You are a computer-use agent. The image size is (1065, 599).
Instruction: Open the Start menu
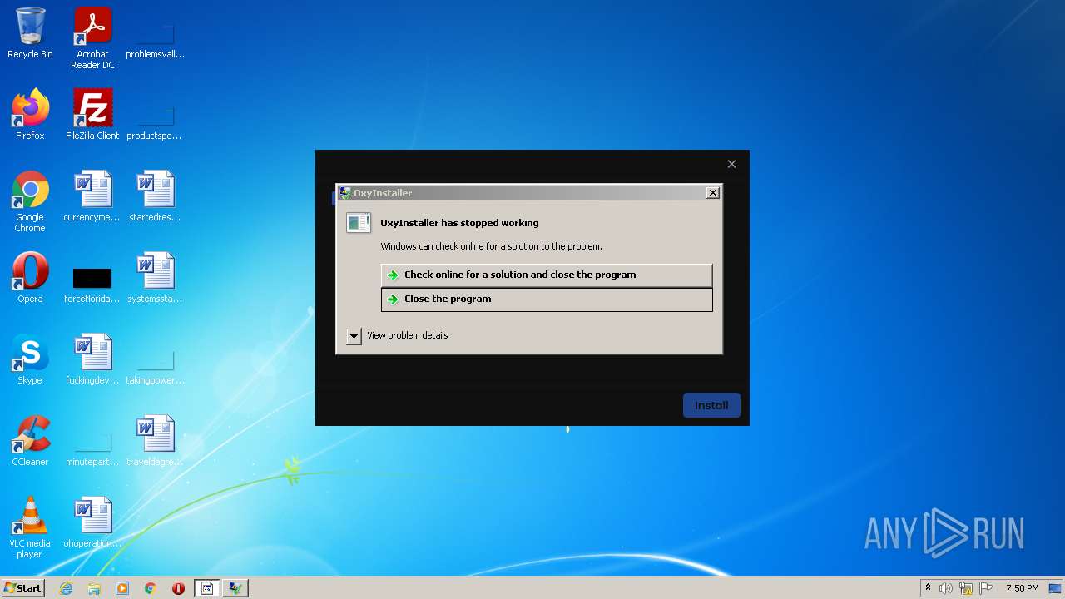point(22,588)
